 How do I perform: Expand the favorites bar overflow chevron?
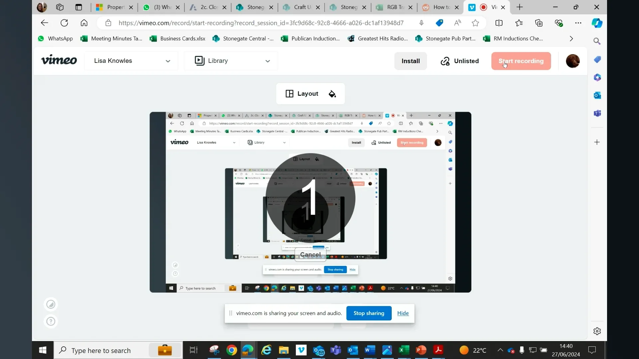pyautogui.click(x=571, y=39)
